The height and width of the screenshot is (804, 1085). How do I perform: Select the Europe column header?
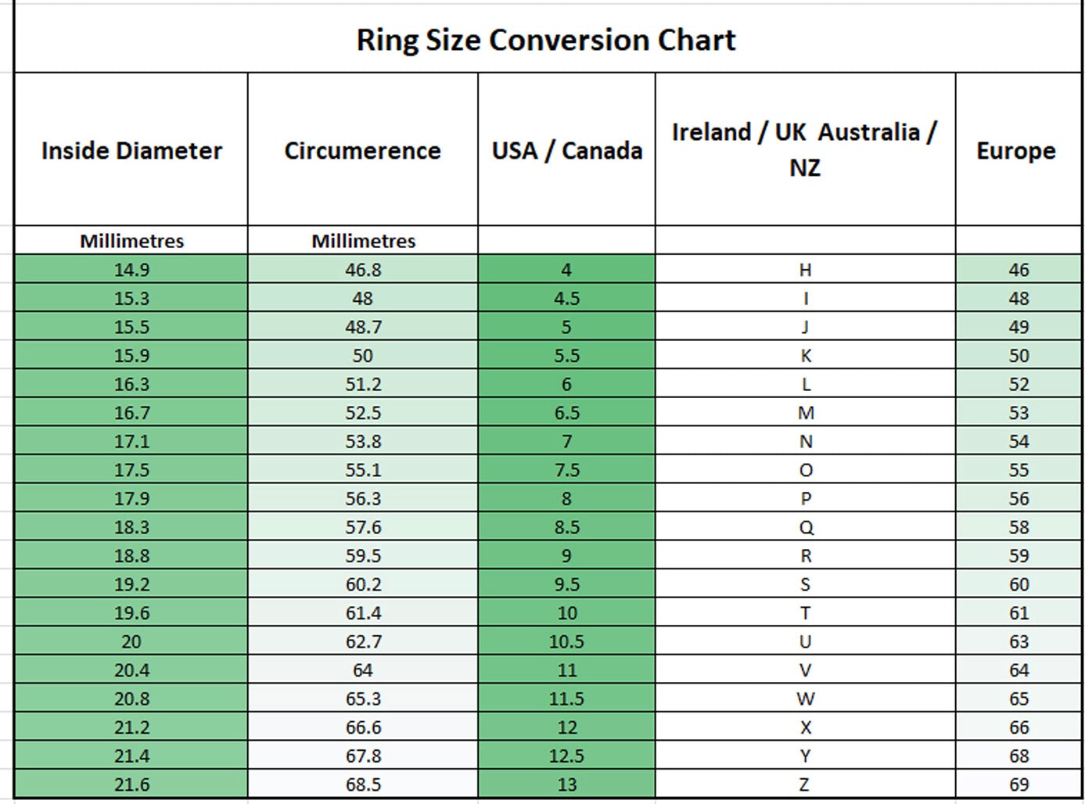1015,150
